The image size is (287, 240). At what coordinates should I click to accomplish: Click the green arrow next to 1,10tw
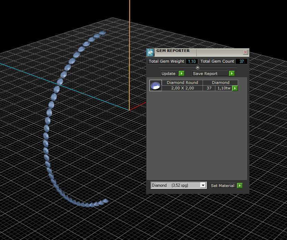tap(235, 88)
